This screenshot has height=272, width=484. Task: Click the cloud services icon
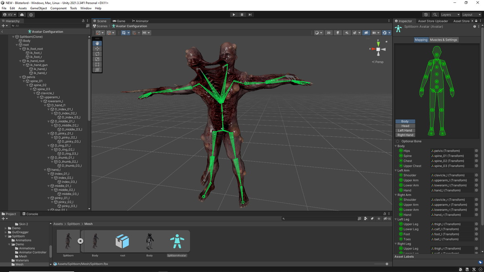coord(22,15)
